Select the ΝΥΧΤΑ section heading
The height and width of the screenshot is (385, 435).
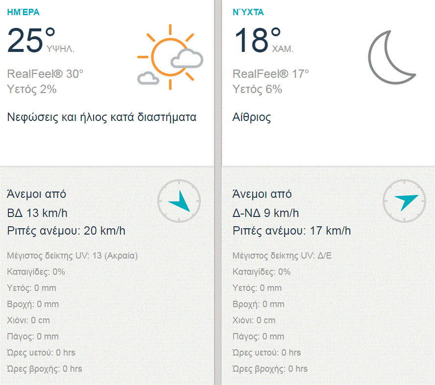click(248, 12)
